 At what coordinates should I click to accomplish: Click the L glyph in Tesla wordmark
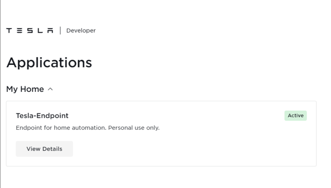tap(40, 31)
